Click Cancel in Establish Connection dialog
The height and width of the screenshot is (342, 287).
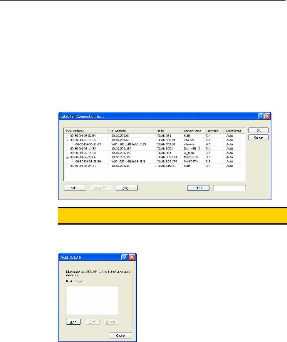[259, 137]
